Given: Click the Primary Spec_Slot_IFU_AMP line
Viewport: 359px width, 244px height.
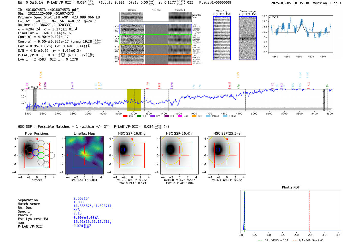Looking at the screenshot, I should (59, 17).
